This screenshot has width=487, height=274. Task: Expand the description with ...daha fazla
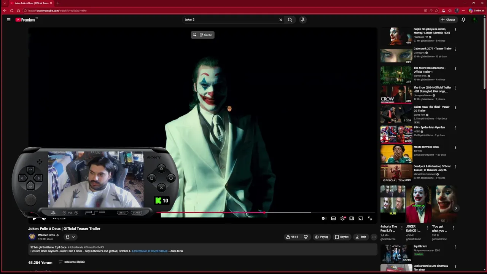click(x=176, y=251)
